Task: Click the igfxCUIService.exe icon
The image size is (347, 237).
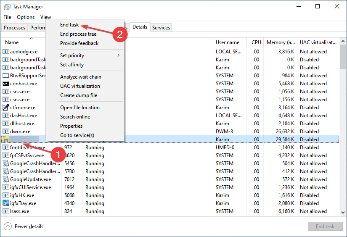Action: click(x=6, y=187)
